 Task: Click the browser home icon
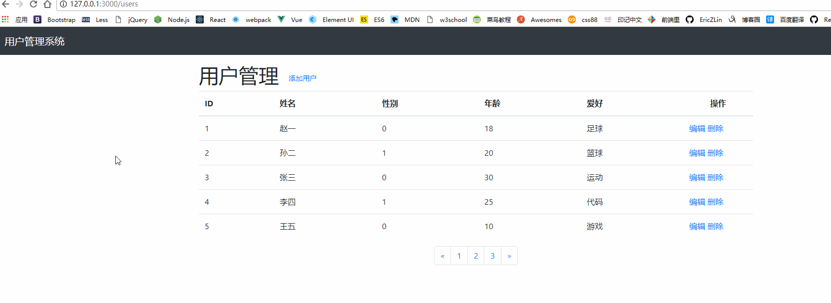47,4
